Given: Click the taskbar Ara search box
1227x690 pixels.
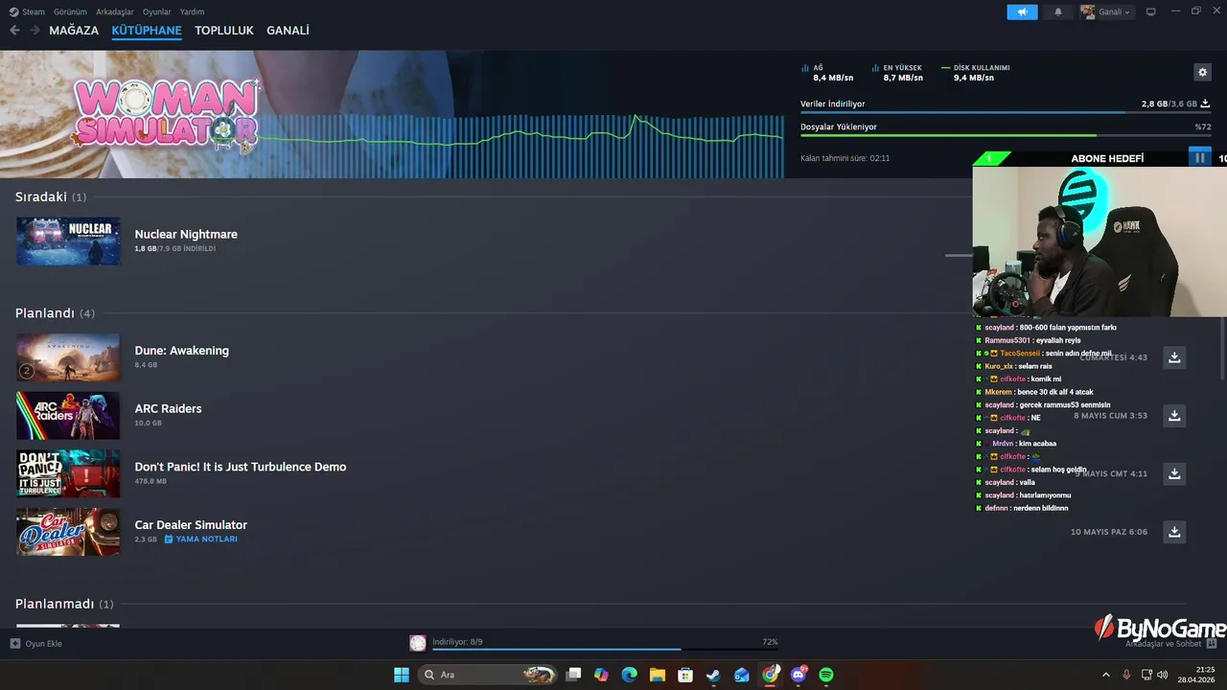Looking at the screenshot, I should 489,675.
